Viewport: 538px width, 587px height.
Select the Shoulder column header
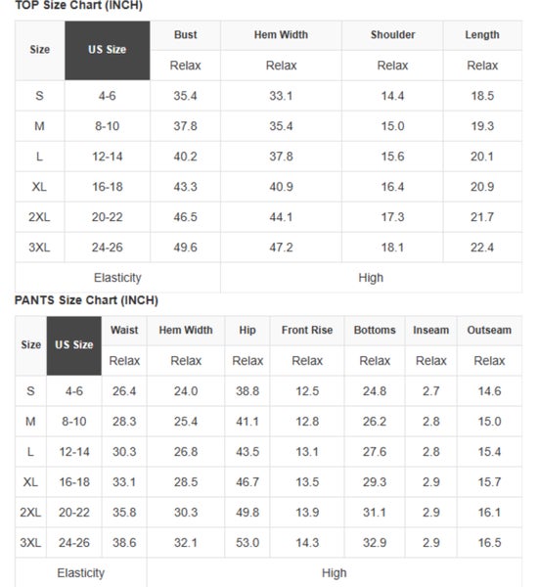[392, 35]
